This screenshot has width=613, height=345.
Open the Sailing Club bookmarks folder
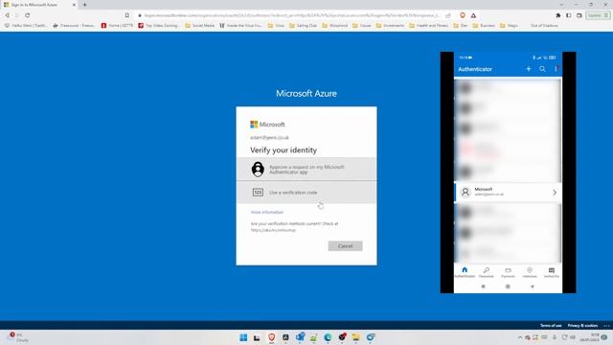point(303,26)
